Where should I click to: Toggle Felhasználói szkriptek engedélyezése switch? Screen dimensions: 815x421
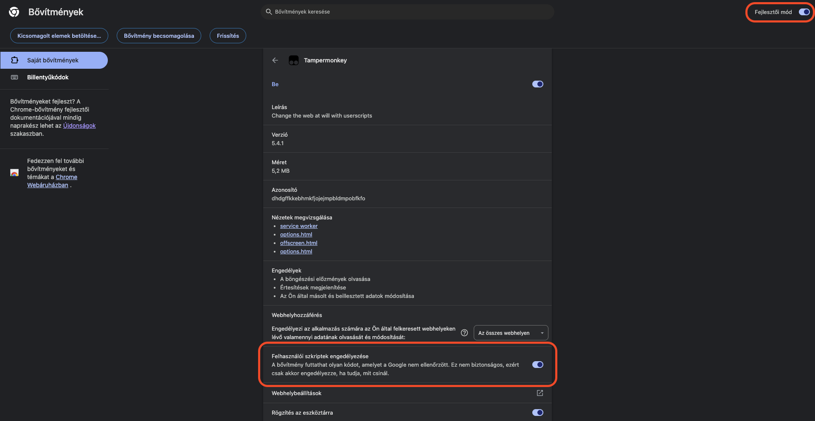tap(537, 365)
